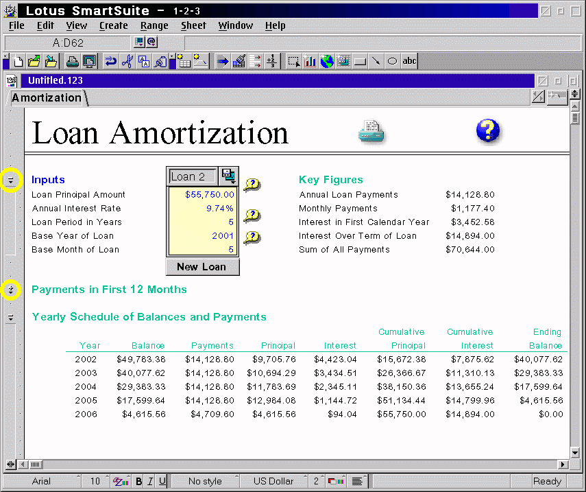Image resolution: width=586 pixels, height=492 pixels.
Task: Select the draw ellipse tool
Action: pos(393,61)
